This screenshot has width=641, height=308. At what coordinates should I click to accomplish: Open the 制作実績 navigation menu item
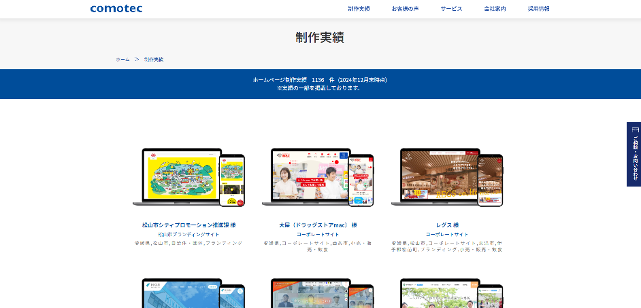[x=359, y=9]
